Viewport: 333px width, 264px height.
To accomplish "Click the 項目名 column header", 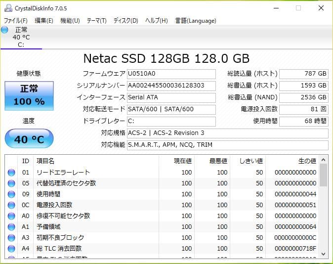I will tap(96, 161).
